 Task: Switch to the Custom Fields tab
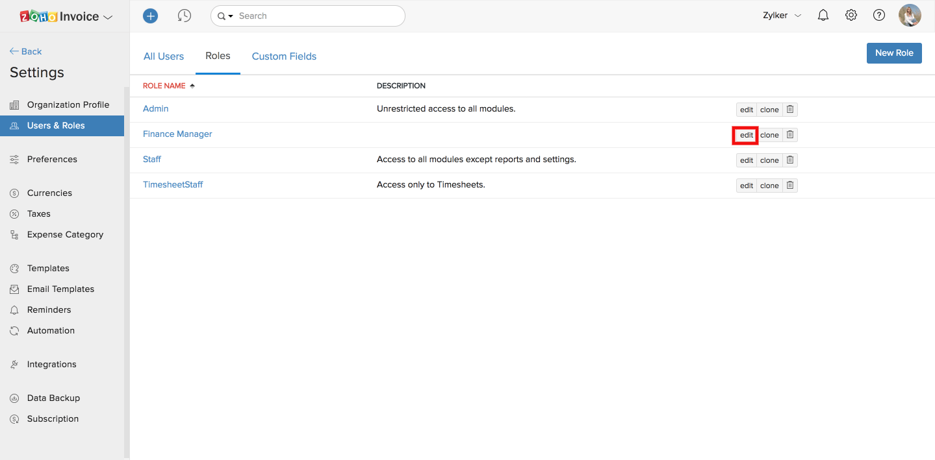pyautogui.click(x=284, y=56)
